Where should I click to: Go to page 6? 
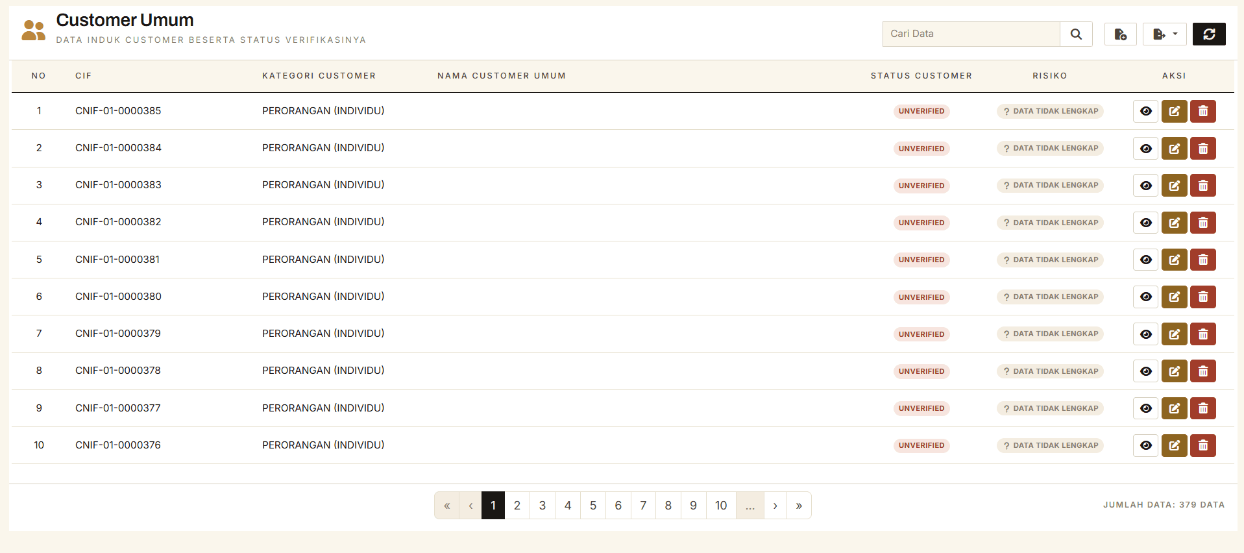pos(618,506)
